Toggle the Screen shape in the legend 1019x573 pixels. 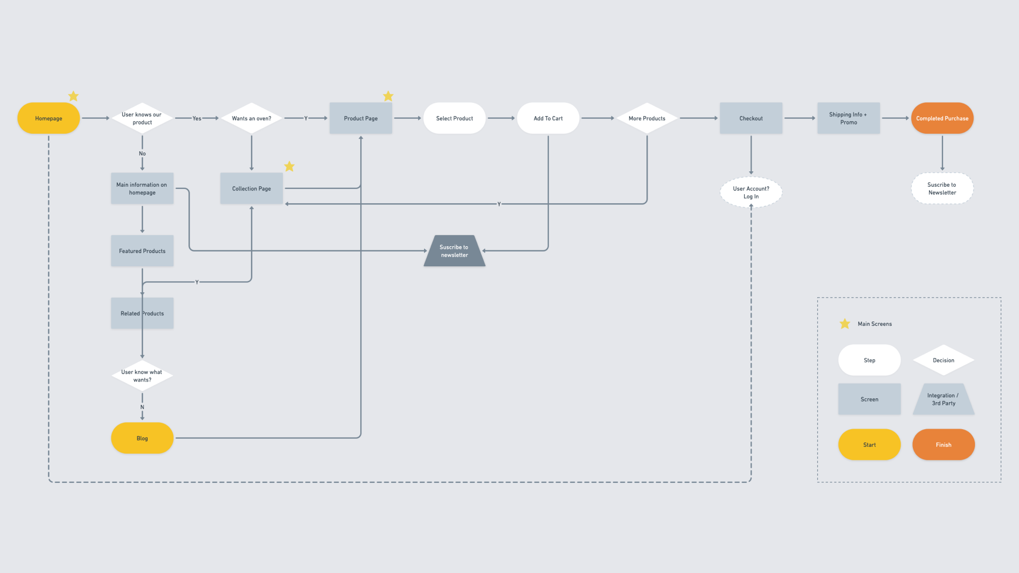869,399
